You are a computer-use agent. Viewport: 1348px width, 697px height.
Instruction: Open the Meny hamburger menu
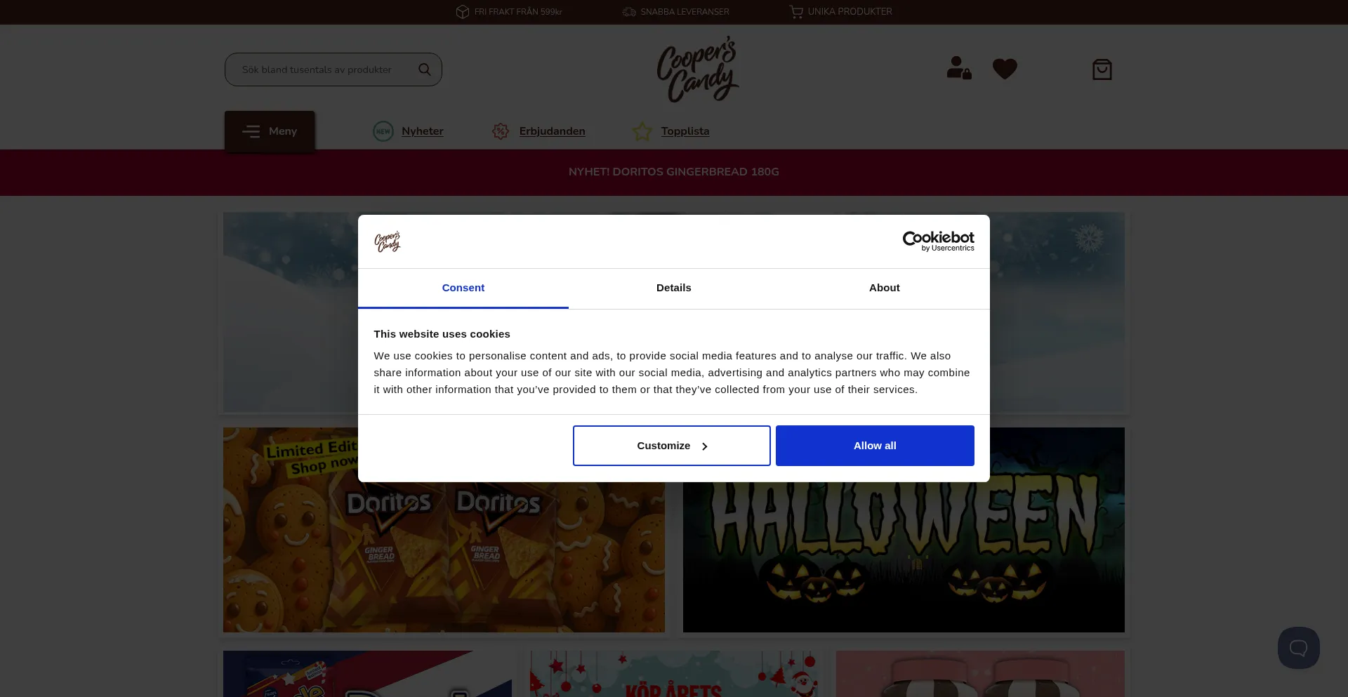(270, 131)
